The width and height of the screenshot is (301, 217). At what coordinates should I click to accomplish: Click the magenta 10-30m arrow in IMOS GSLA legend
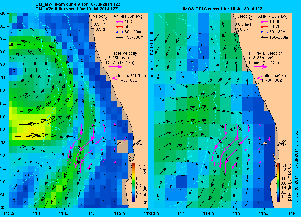click(264, 22)
